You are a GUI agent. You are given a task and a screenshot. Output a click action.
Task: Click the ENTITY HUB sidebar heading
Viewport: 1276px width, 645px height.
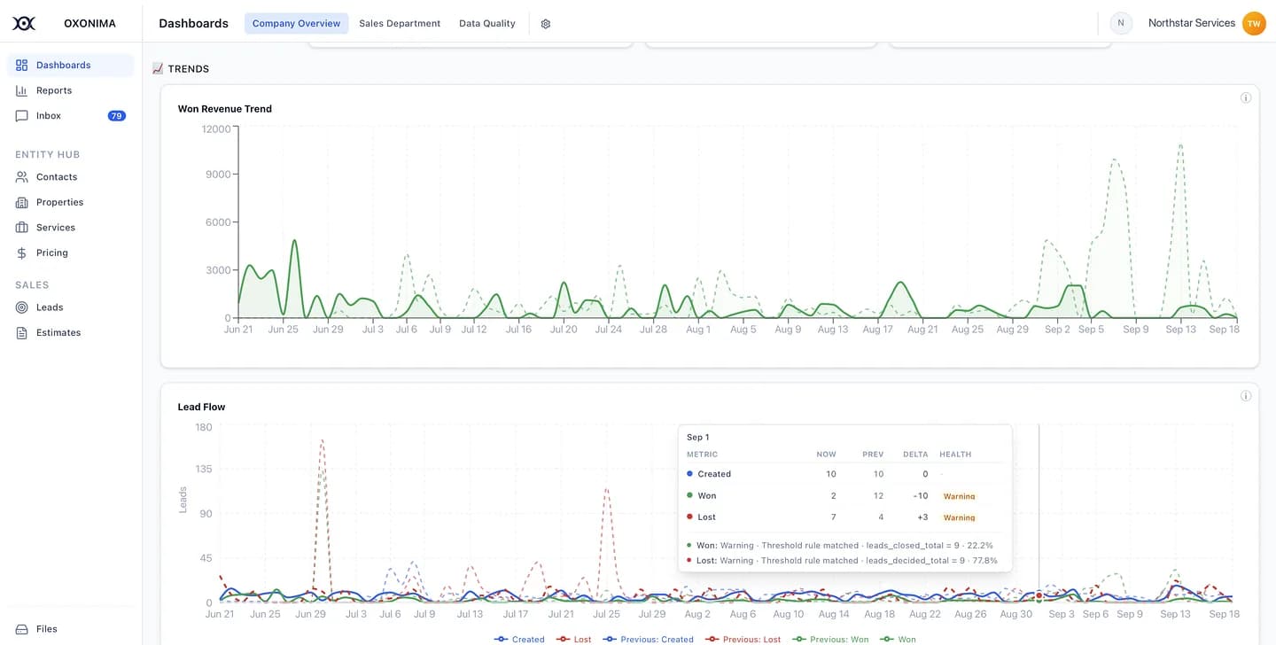(x=48, y=155)
